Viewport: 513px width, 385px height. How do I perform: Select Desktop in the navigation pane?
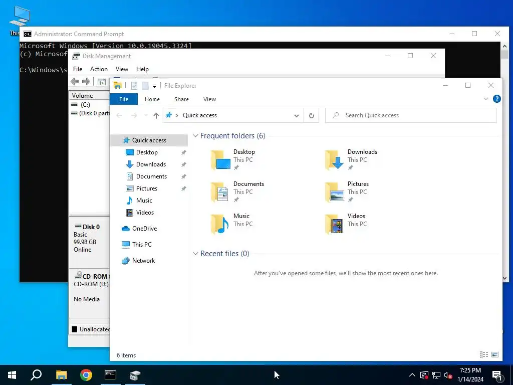(x=147, y=152)
